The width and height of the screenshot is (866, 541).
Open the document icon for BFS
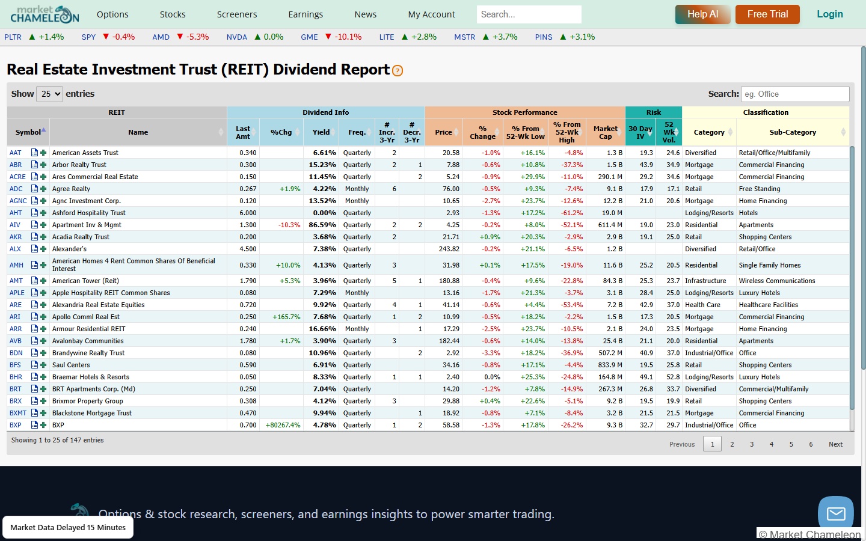pyautogui.click(x=34, y=365)
